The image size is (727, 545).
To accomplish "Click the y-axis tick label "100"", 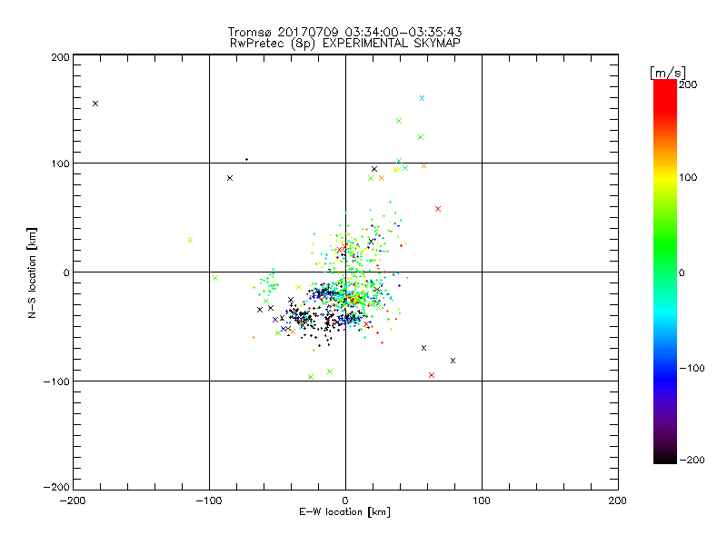I will (60, 163).
